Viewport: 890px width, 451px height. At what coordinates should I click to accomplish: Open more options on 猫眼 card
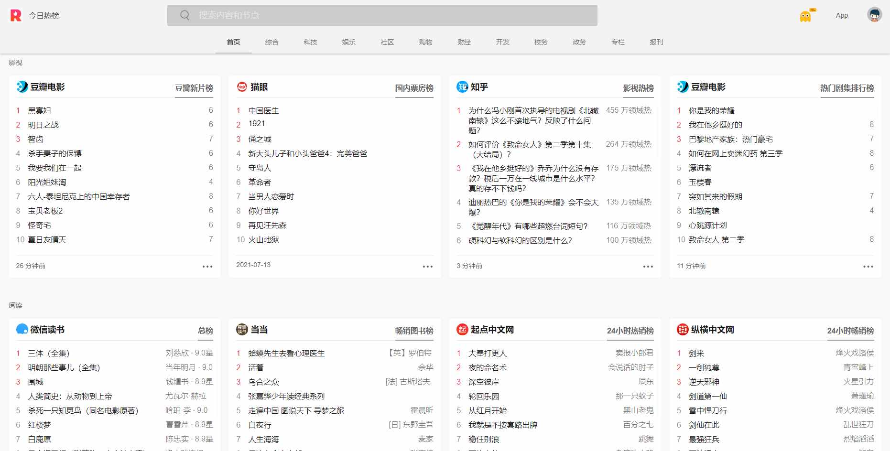click(428, 267)
